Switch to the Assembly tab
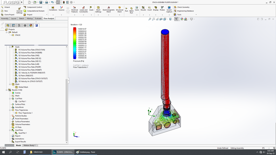Image resolution: width=276 pixels, height=155 pixels. (x=5, y=18)
